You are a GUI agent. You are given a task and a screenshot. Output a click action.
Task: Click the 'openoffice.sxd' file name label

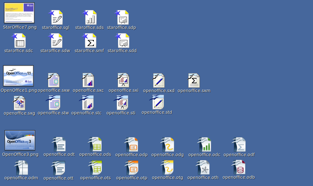(x=159, y=91)
